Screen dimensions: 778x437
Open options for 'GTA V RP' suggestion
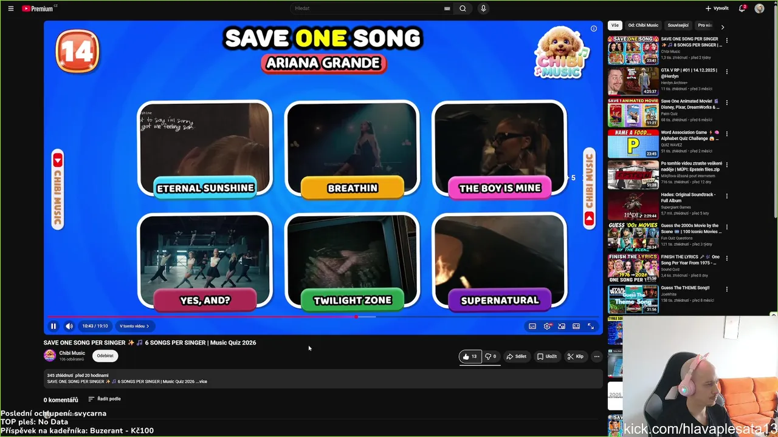click(727, 72)
